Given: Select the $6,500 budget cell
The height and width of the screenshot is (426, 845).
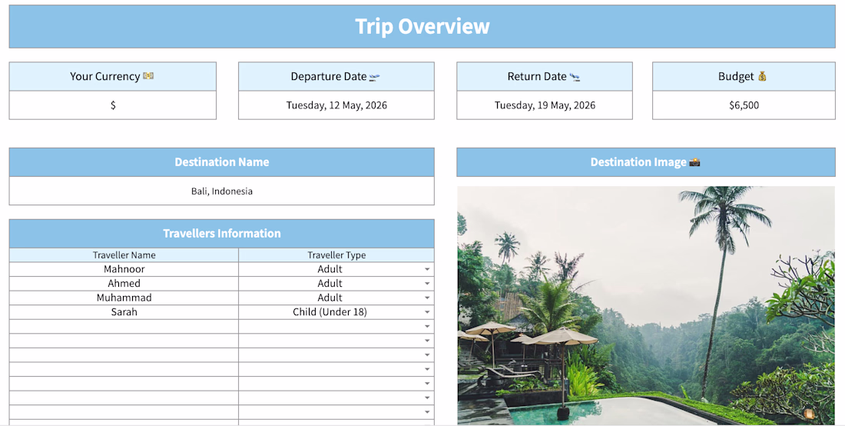Looking at the screenshot, I should 744,105.
